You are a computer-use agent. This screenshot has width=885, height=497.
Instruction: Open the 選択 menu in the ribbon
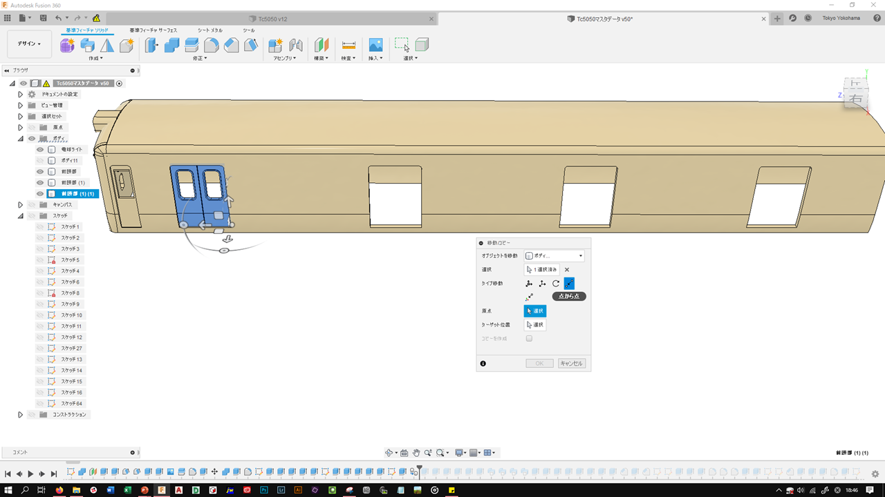[411, 58]
